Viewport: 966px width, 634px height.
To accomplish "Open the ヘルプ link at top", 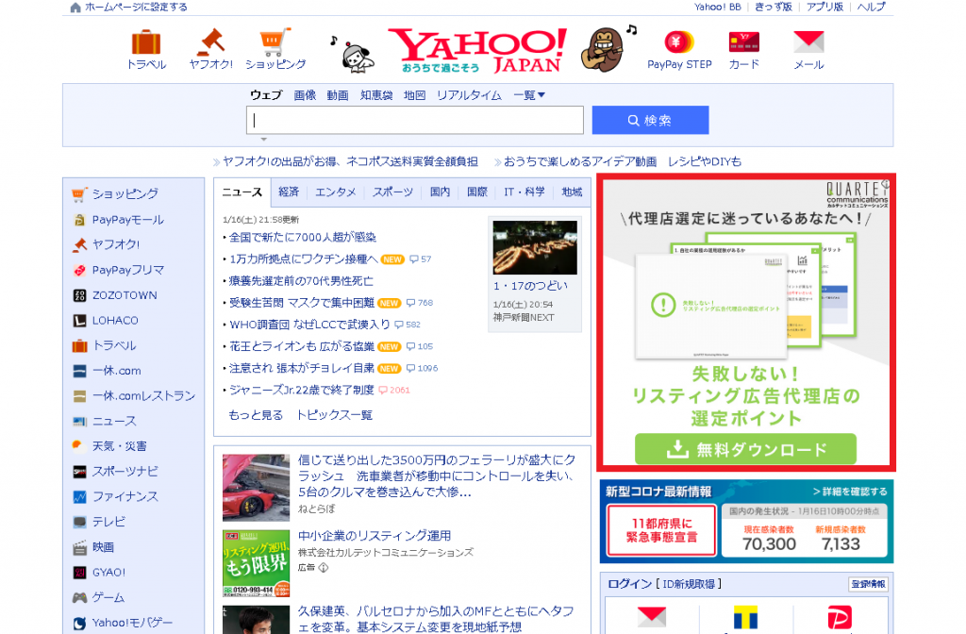I will pyautogui.click(x=871, y=8).
